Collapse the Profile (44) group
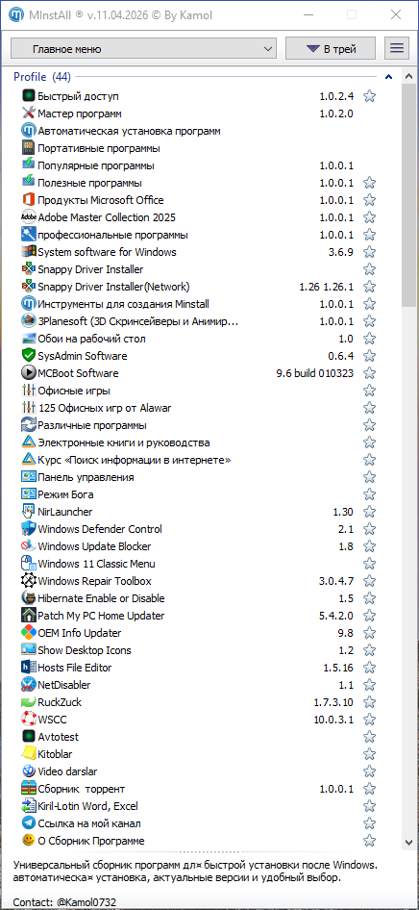419x910 pixels. point(388,77)
